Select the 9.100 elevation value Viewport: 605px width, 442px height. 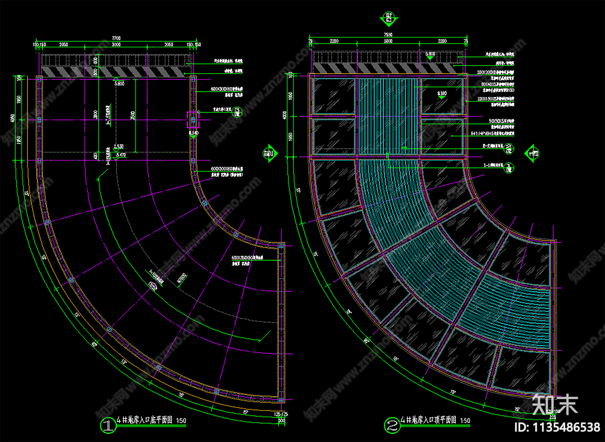point(442,93)
